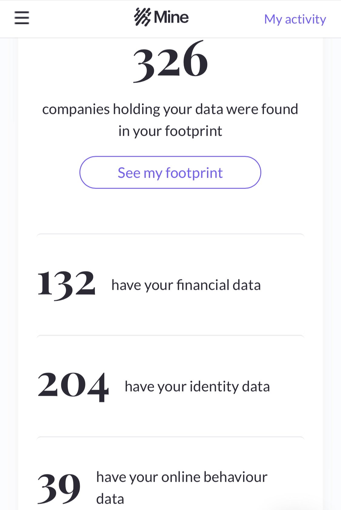Click blank area below See my footprint button
Image resolution: width=341 pixels, height=510 pixels.
point(170,211)
